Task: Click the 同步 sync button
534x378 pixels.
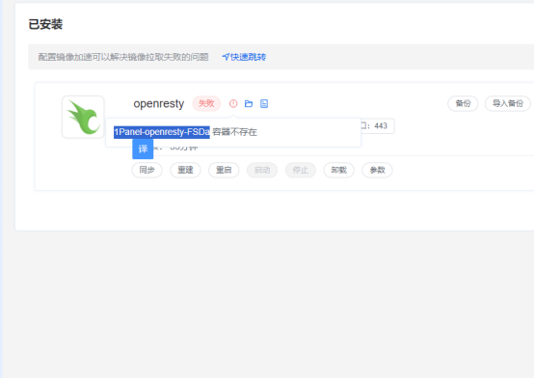Action: coord(147,170)
